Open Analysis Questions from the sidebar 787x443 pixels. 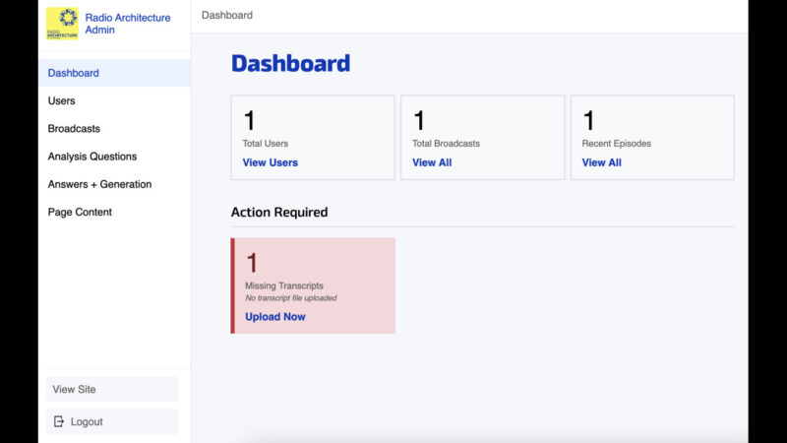[92, 156]
